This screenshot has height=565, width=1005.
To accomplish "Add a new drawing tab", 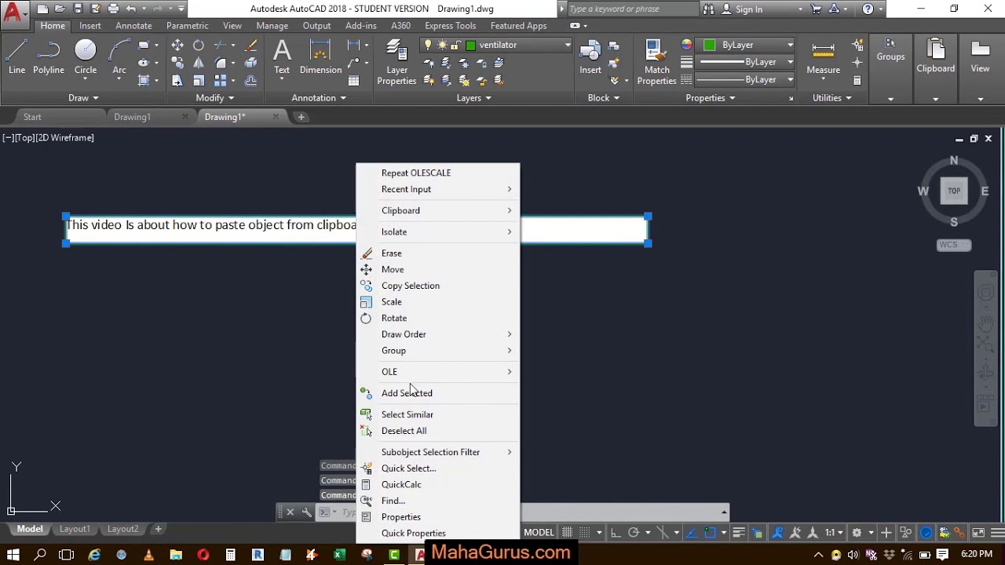I will (x=301, y=117).
